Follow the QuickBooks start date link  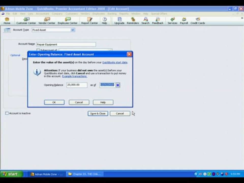tap(115, 63)
